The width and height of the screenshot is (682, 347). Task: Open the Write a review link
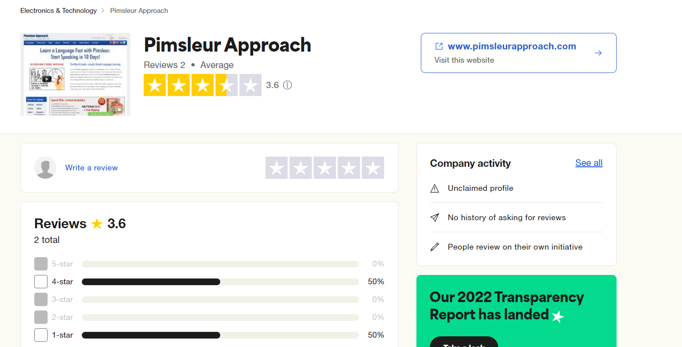pyautogui.click(x=91, y=168)
